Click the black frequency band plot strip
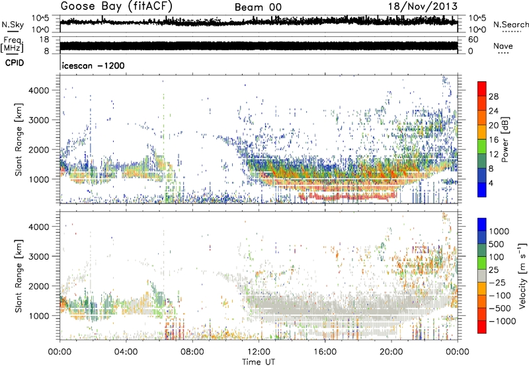Image resolution: width=529 pixels, height=366 pixels. coord(259,46)
